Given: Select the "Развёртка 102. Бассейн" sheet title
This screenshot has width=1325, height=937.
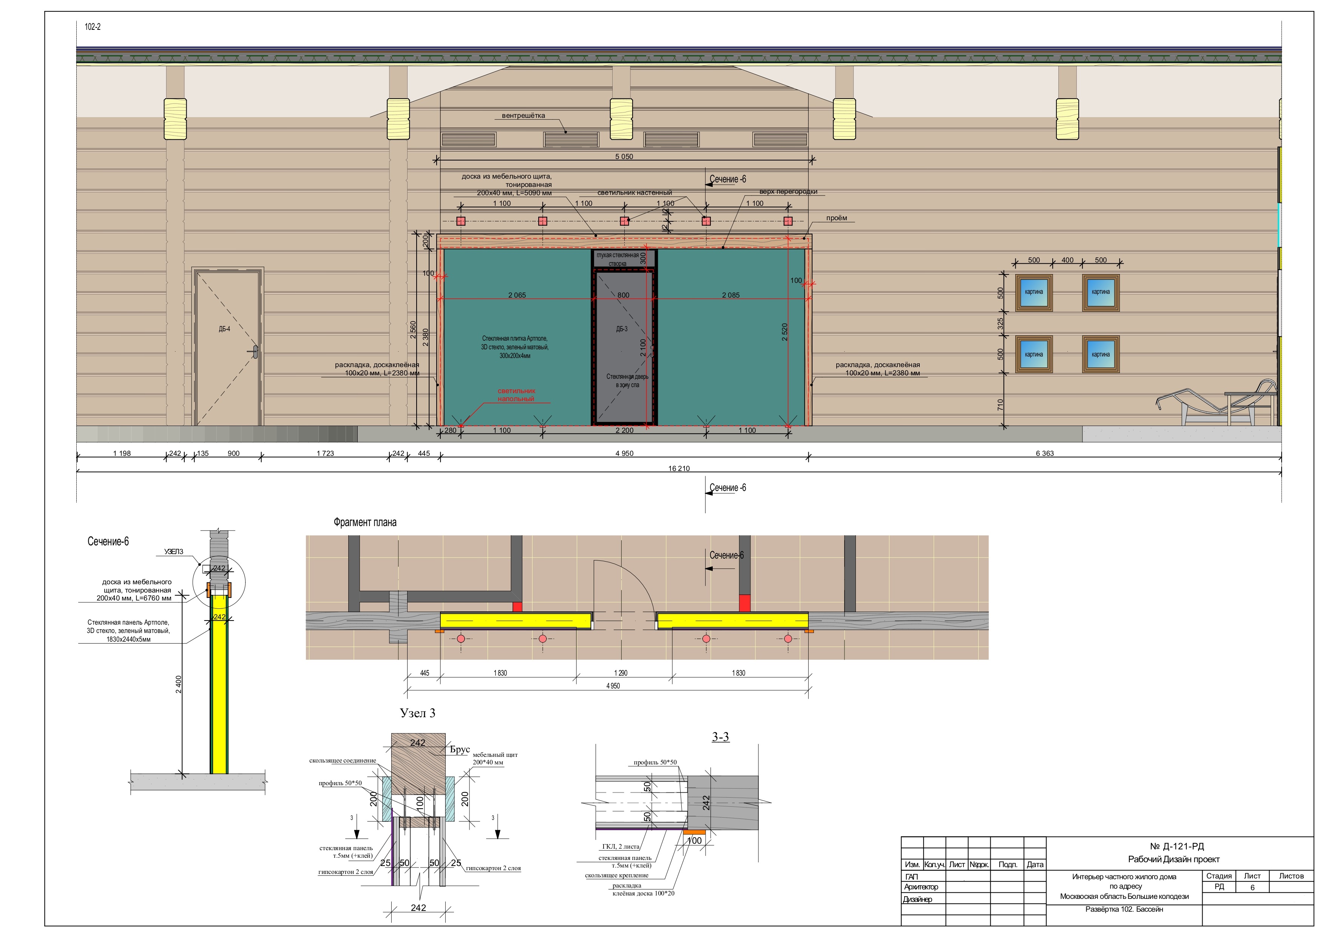Looking at the screenshot, I should coord(1124,909).
